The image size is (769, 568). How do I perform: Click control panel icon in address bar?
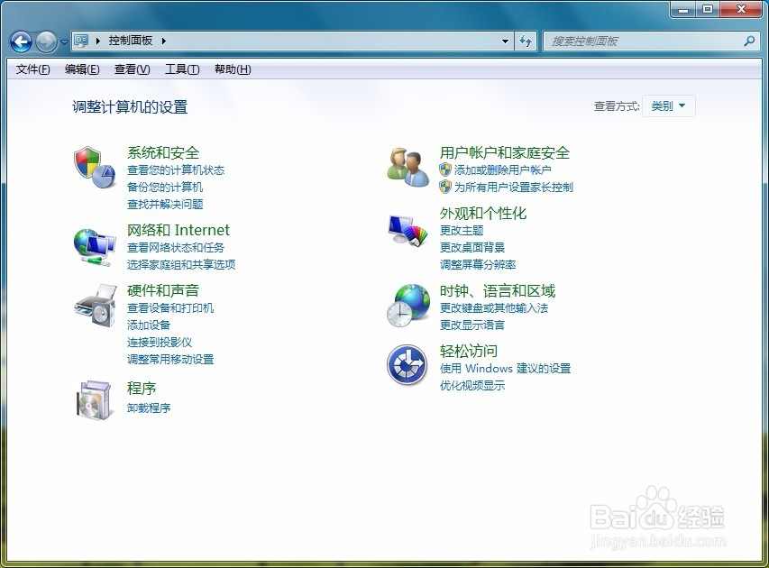coord(81,41)
